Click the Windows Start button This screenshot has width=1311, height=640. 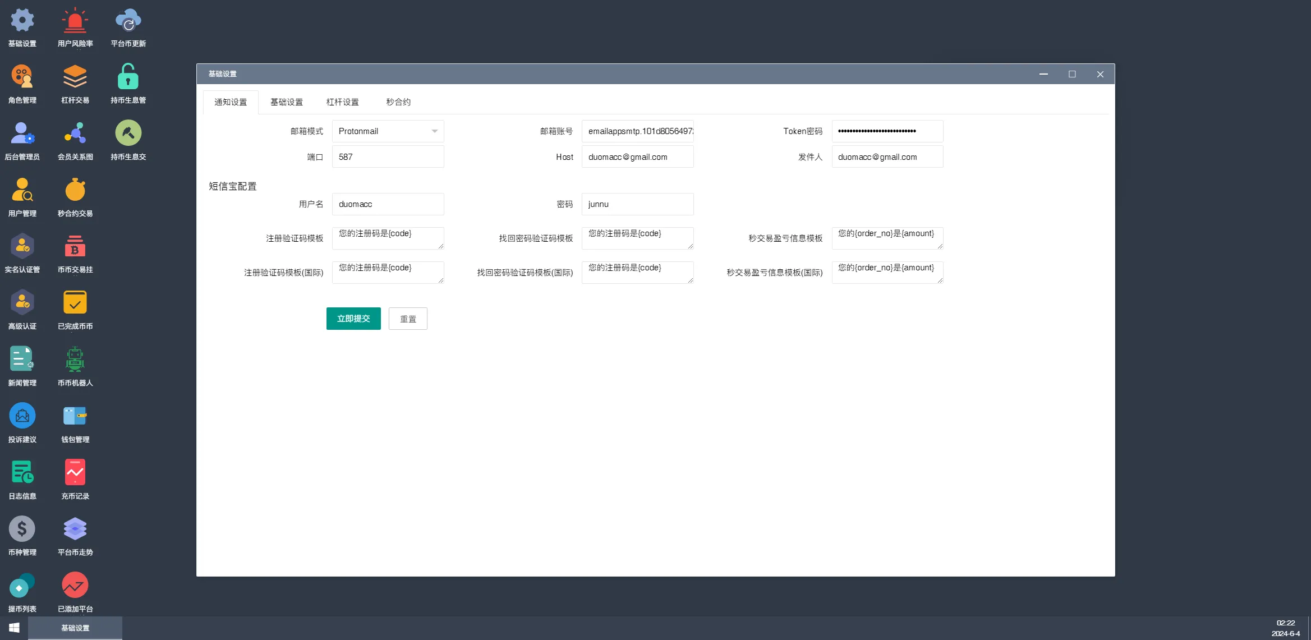(x=14, y=628)
